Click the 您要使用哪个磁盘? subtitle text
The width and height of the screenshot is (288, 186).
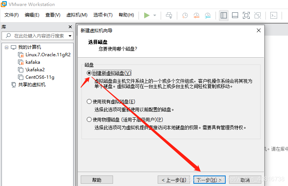[x=118, y=49]
